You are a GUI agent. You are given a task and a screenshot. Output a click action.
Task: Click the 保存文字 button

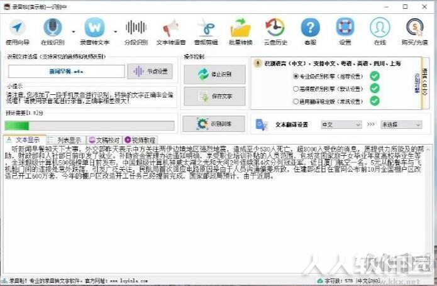[x=214, y=96]
